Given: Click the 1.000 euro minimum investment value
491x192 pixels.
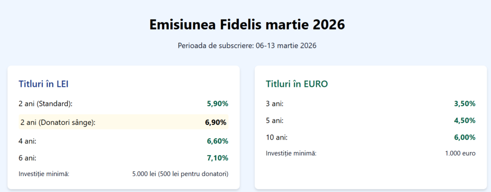Looking at the screenshot, I should (x=460, y=153).
